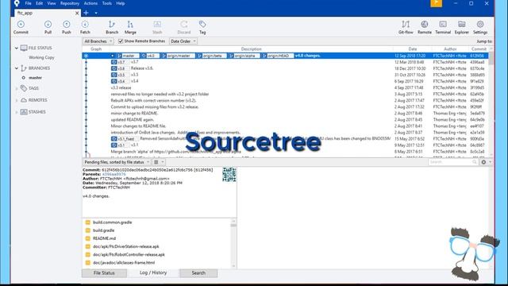The width and height of the screenshot is (508, 286).
Task: Open the Actions menu
Action: (90, 3)
